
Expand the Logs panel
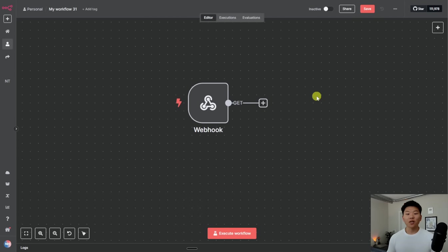coord(24,248)
